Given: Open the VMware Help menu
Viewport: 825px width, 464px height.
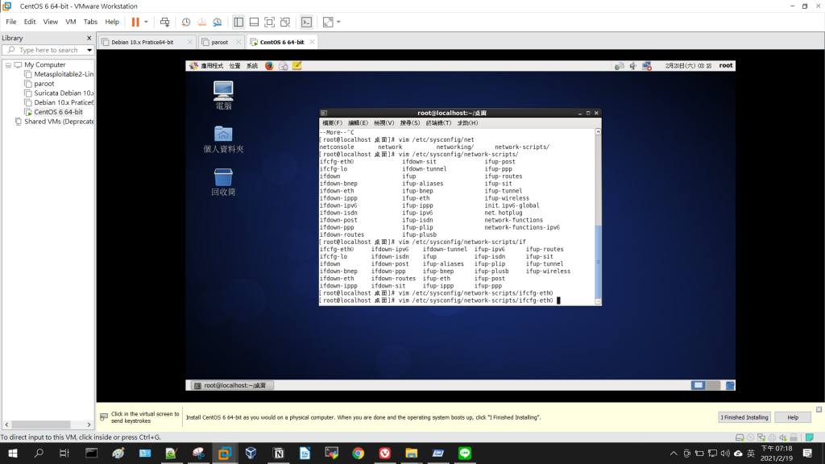Looking at the screenshot, I should point(112,22).
